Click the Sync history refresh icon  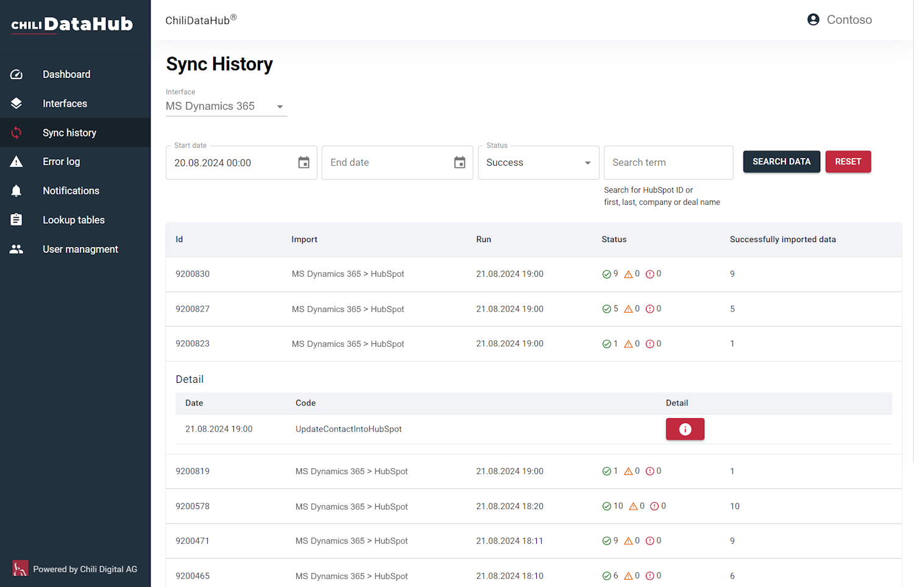pos(16,133)
